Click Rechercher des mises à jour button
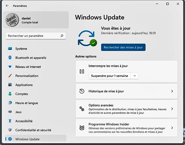 pyautogui.click(x=123, y=47)
